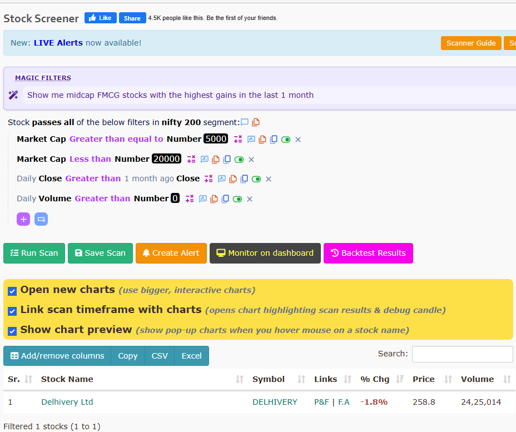
Task: Change 'Daily' timeframe on Close filter
Action: tap(26, 178)
